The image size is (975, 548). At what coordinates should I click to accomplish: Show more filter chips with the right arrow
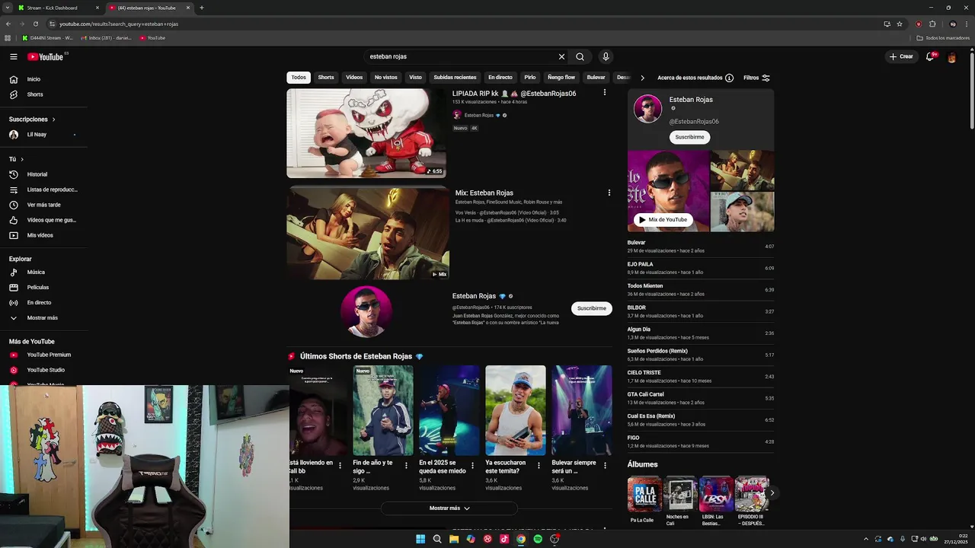pyautogui.click(x=642, y=78)
